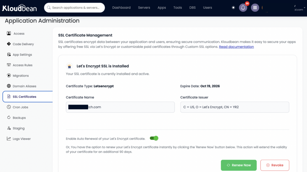This screenshot has height=172, width=307.
Task: Click the Kloudbean logo
Action: click(19, 8)
